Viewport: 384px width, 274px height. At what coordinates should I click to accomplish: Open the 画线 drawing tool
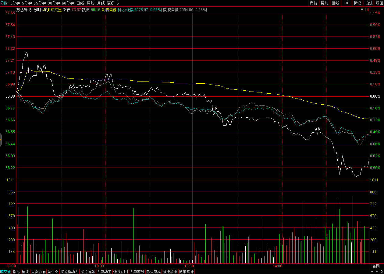(x=335, y=3)
